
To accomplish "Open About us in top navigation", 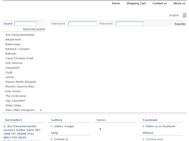I will tap(179, 3).
